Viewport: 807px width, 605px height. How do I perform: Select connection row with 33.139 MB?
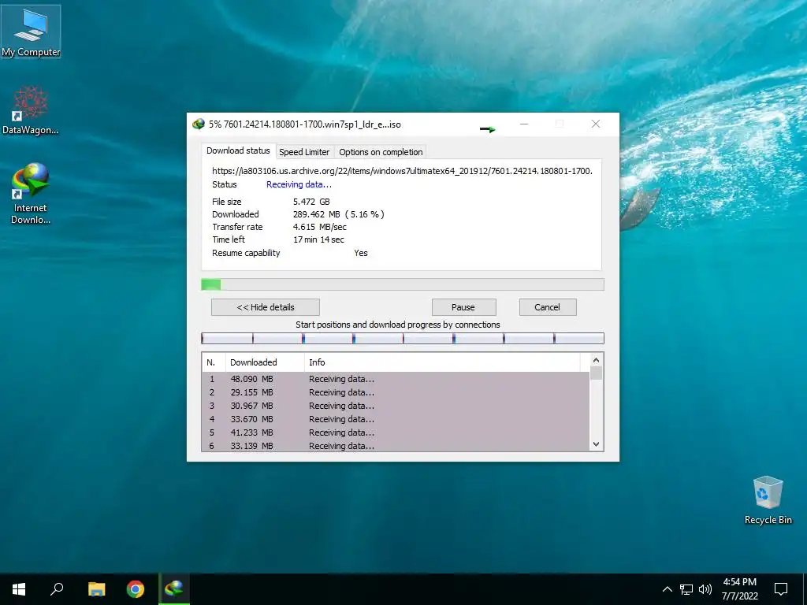[396, 446]
